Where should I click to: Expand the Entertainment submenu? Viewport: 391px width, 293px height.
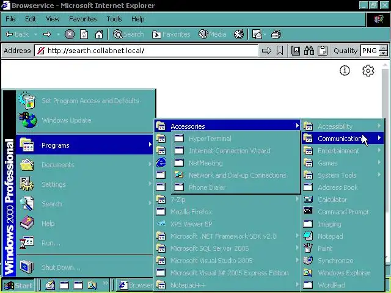(343, 151)
